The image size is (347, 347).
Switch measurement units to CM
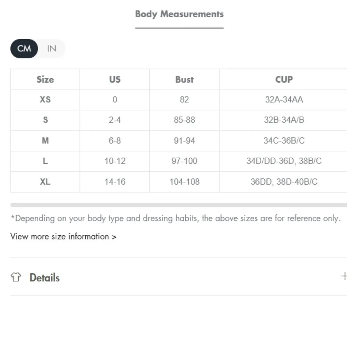24,49
